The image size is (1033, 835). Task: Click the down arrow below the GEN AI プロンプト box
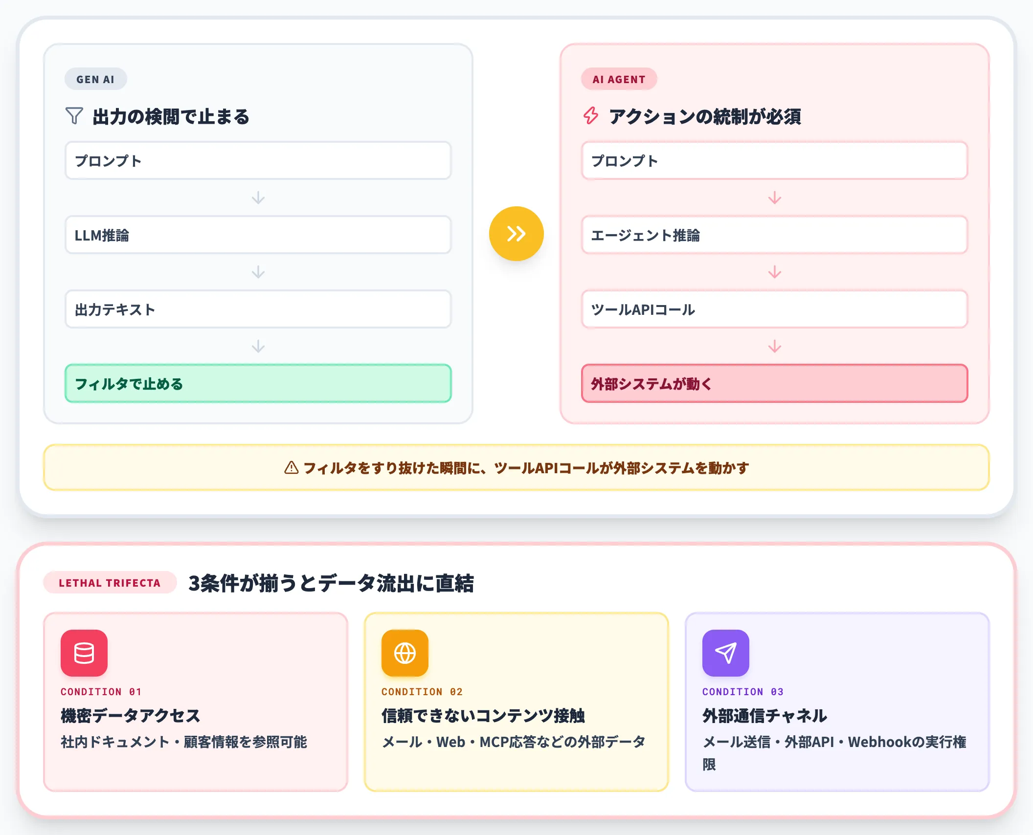coord(258,198)
